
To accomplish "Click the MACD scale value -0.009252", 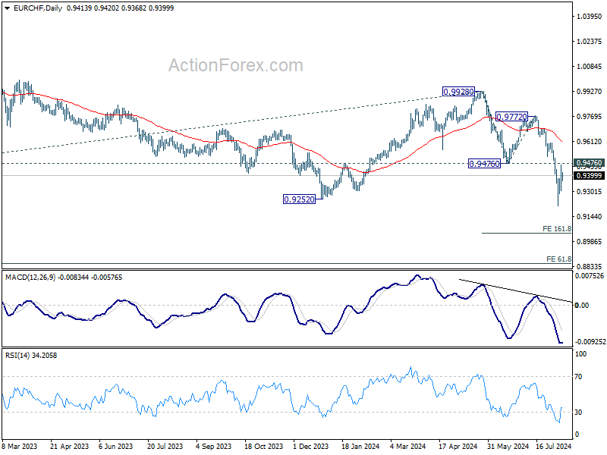I will (590, 342).
